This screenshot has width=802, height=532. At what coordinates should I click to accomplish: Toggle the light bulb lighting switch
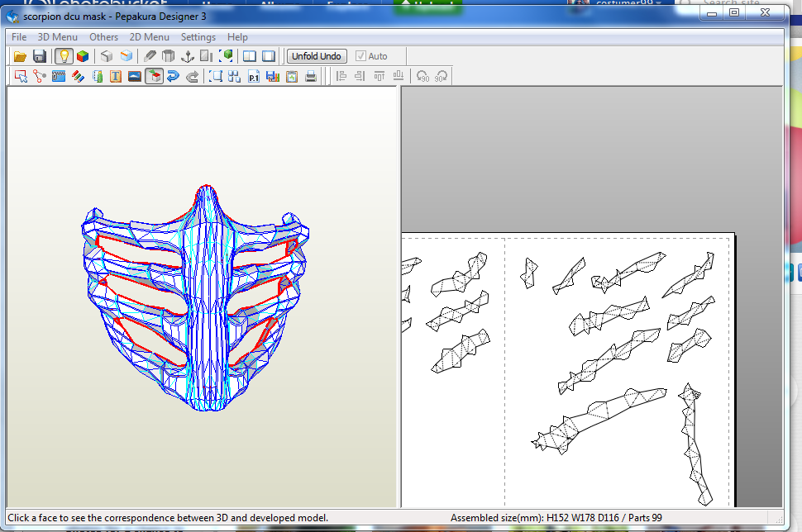click(x=64, y=56)
